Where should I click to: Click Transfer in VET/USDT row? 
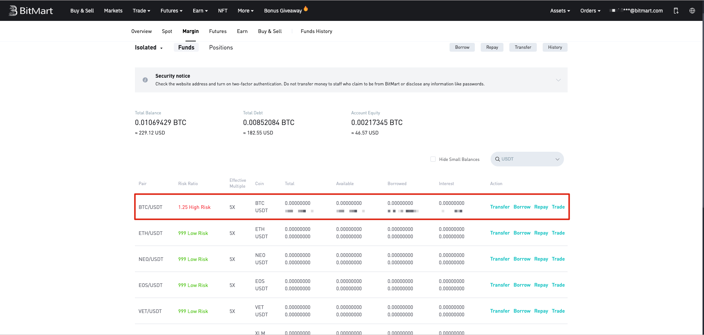pyautogui.click(x=500, y=311)
